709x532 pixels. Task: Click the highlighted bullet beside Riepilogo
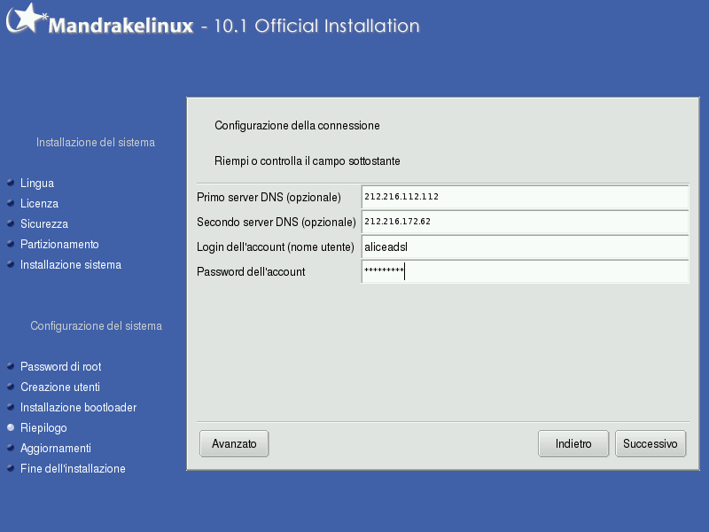coord(11,427)
